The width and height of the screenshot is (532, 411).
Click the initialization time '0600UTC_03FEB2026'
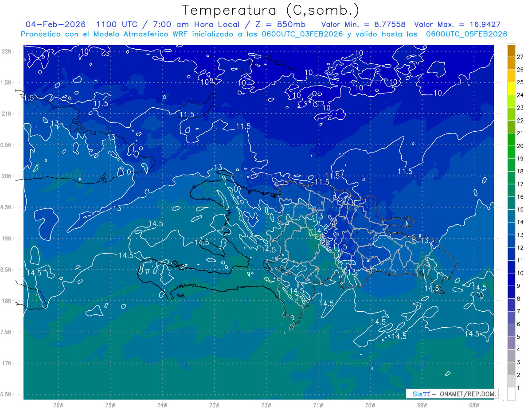pyautogui.click(x=302, y=34)
